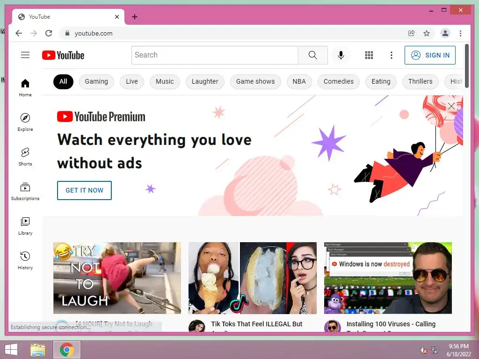
Task: Click the page vertical scrollbar
Action: 466,66
